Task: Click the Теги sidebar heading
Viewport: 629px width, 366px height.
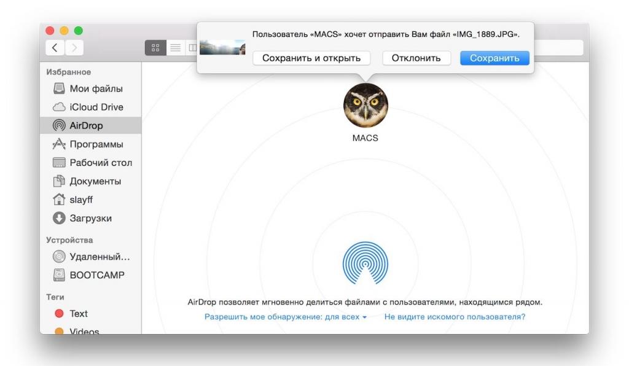Action: (55, 297)
